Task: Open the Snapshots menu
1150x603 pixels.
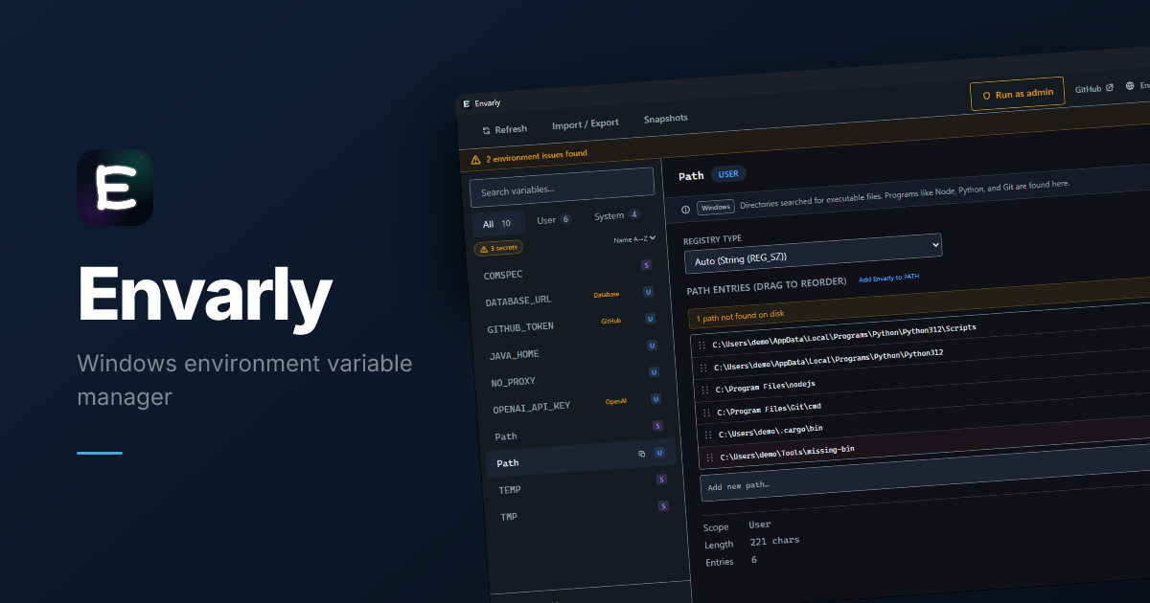Action: [x=666, y=119]
